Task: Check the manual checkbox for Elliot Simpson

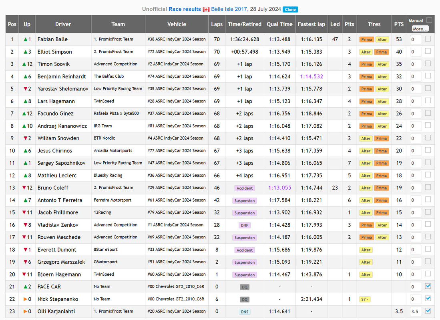Action: (x=428, y=51)
